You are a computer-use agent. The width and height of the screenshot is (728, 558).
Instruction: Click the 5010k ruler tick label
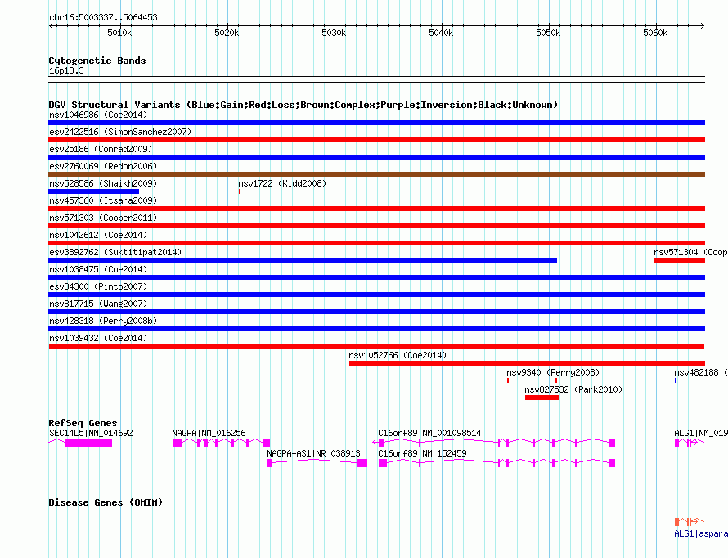(119, 33)
